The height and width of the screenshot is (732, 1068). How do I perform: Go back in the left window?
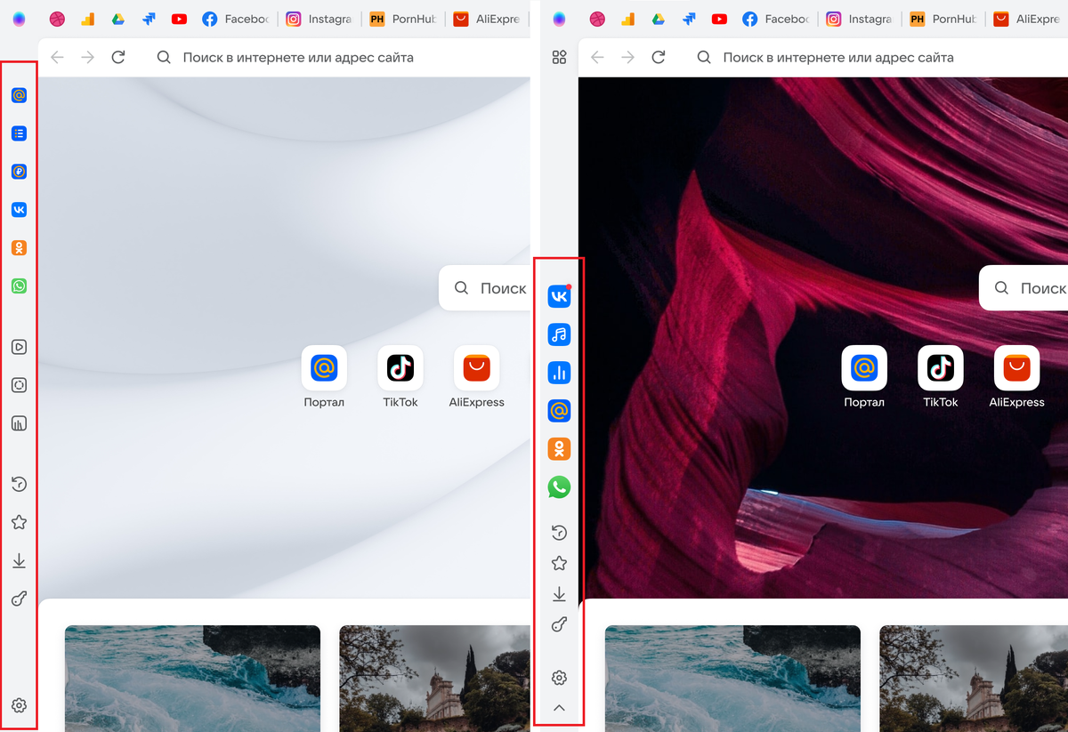point(57,58)
